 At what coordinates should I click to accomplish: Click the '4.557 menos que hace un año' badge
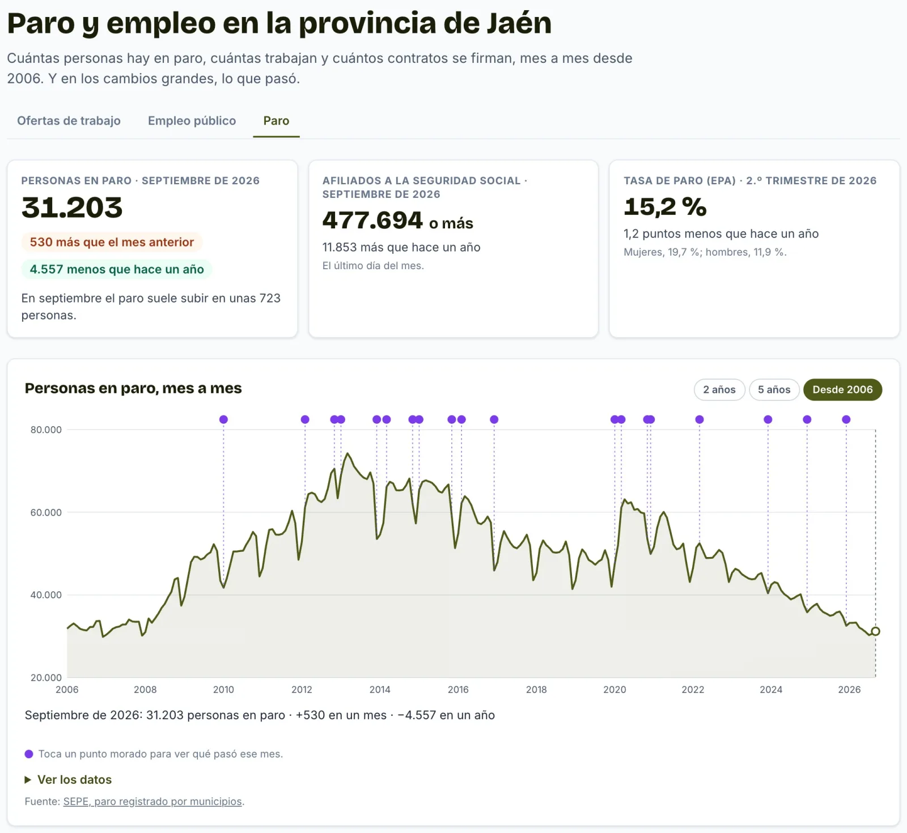coord(117,269)
